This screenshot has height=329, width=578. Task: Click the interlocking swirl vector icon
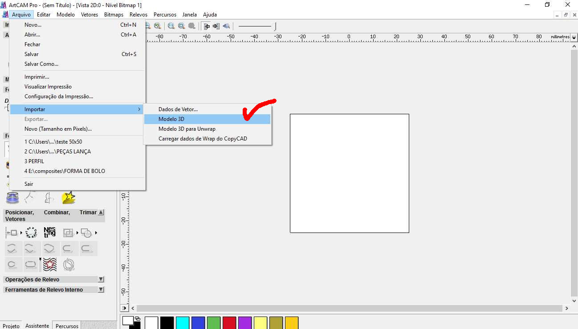(x=69, y=265)
